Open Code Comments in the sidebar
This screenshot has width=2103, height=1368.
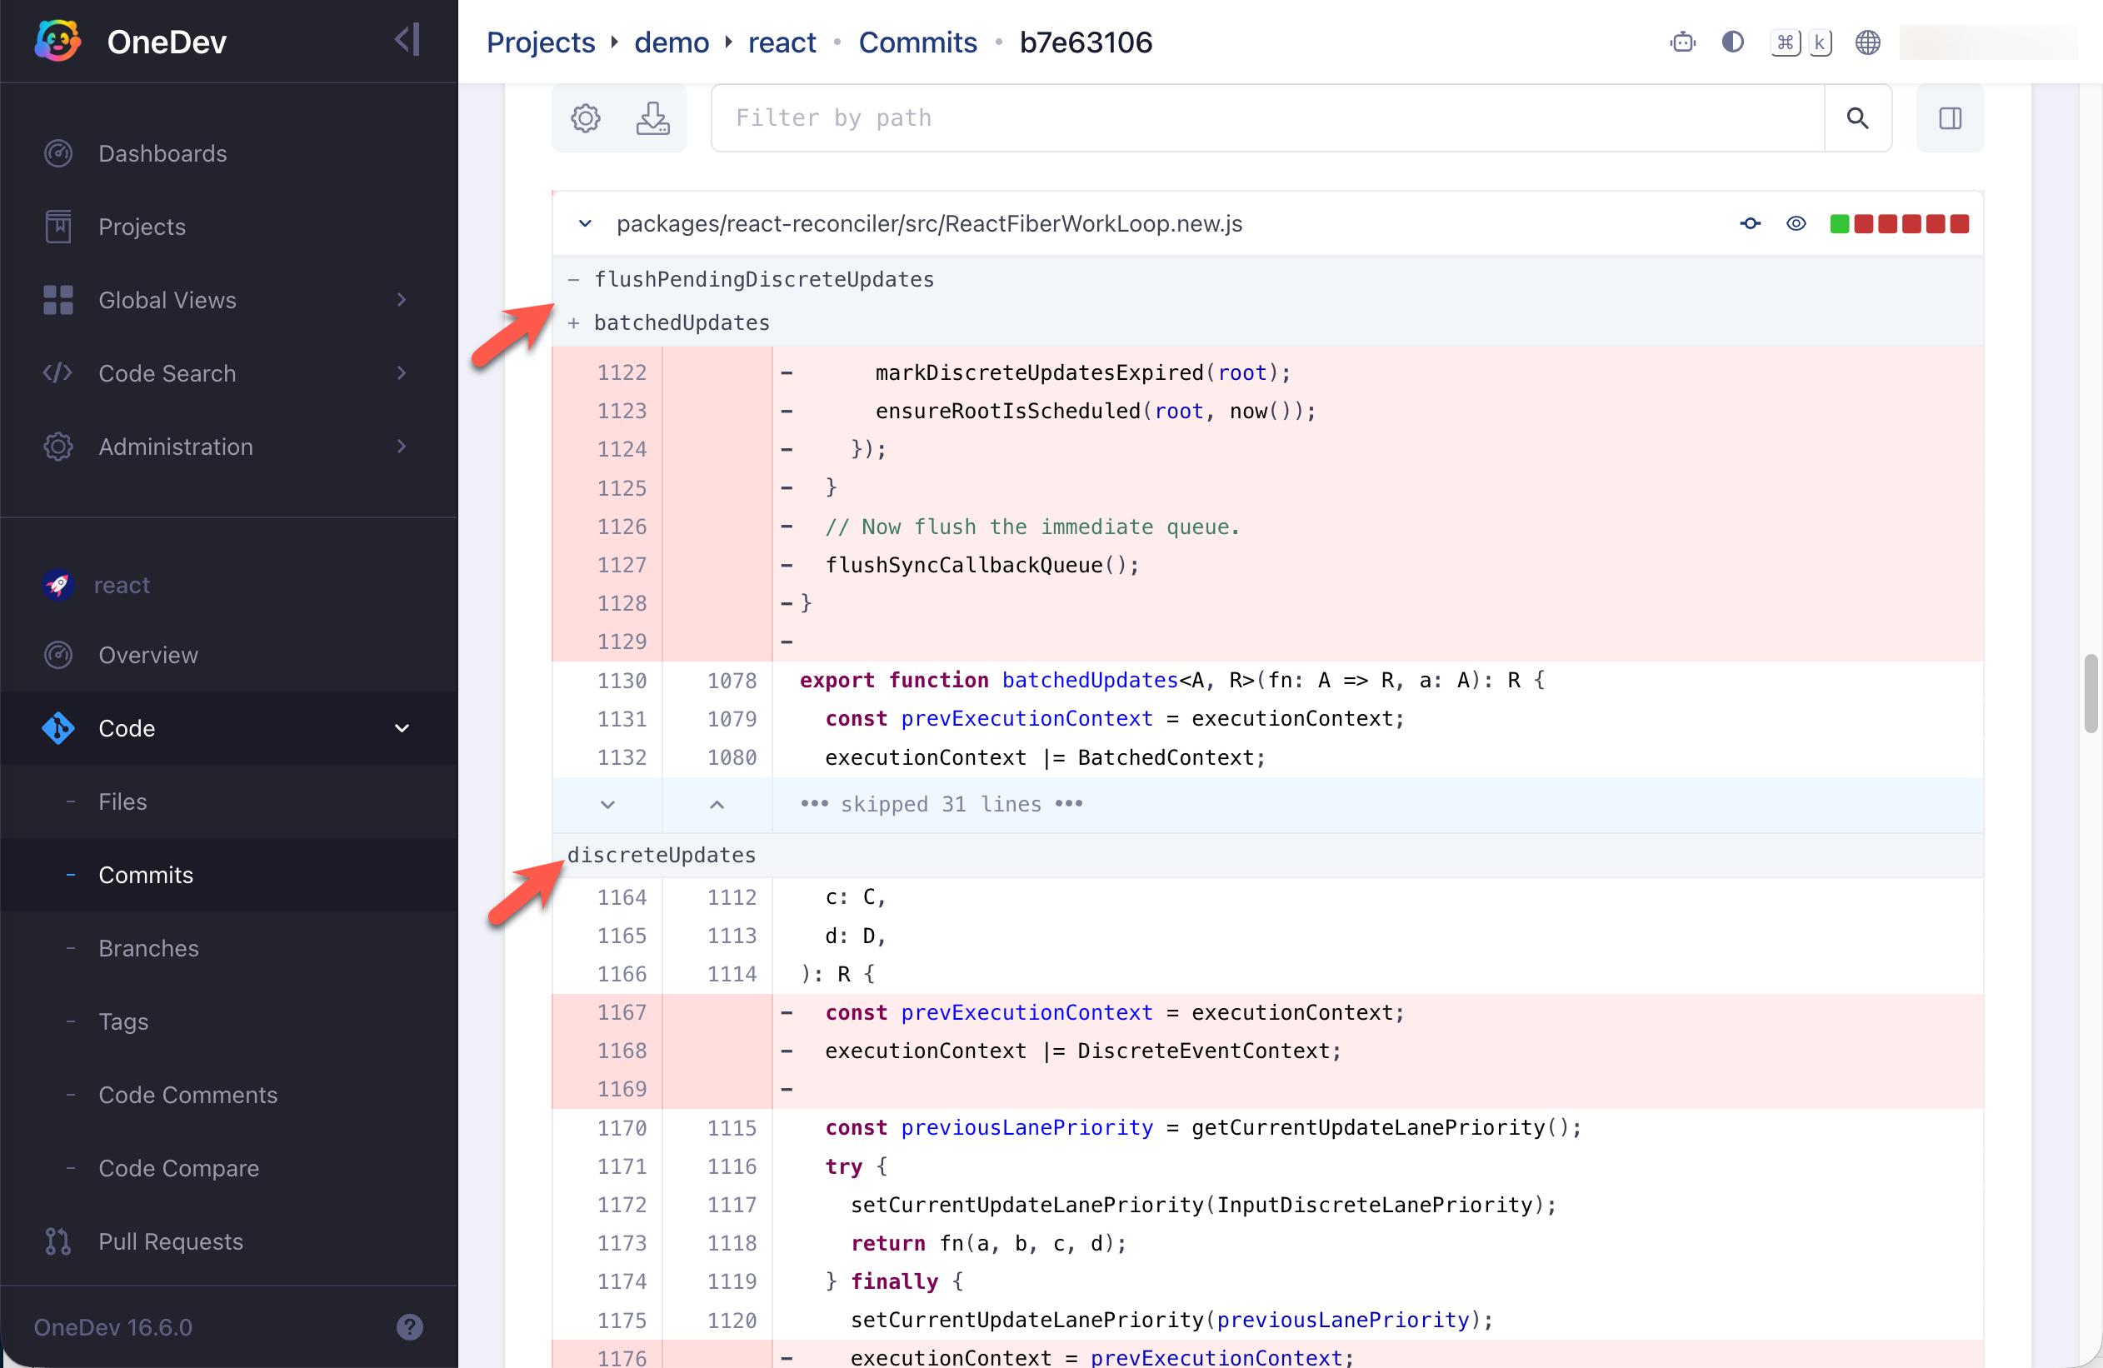188,1095
